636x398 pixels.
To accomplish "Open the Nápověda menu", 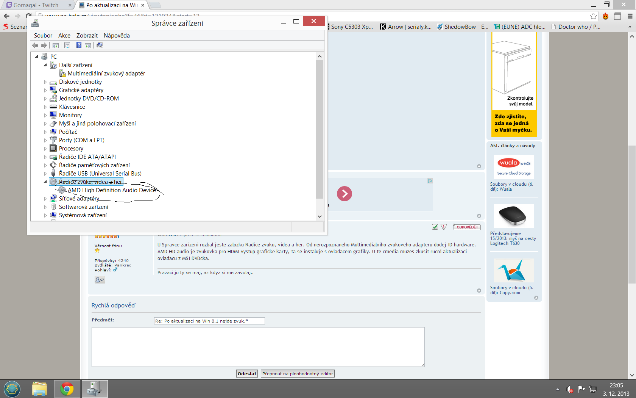I will (x=117, y=36).
